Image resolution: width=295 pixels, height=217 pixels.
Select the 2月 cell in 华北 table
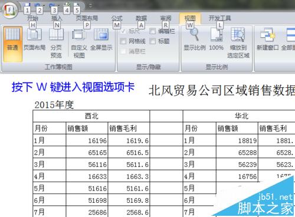(199, 152)
